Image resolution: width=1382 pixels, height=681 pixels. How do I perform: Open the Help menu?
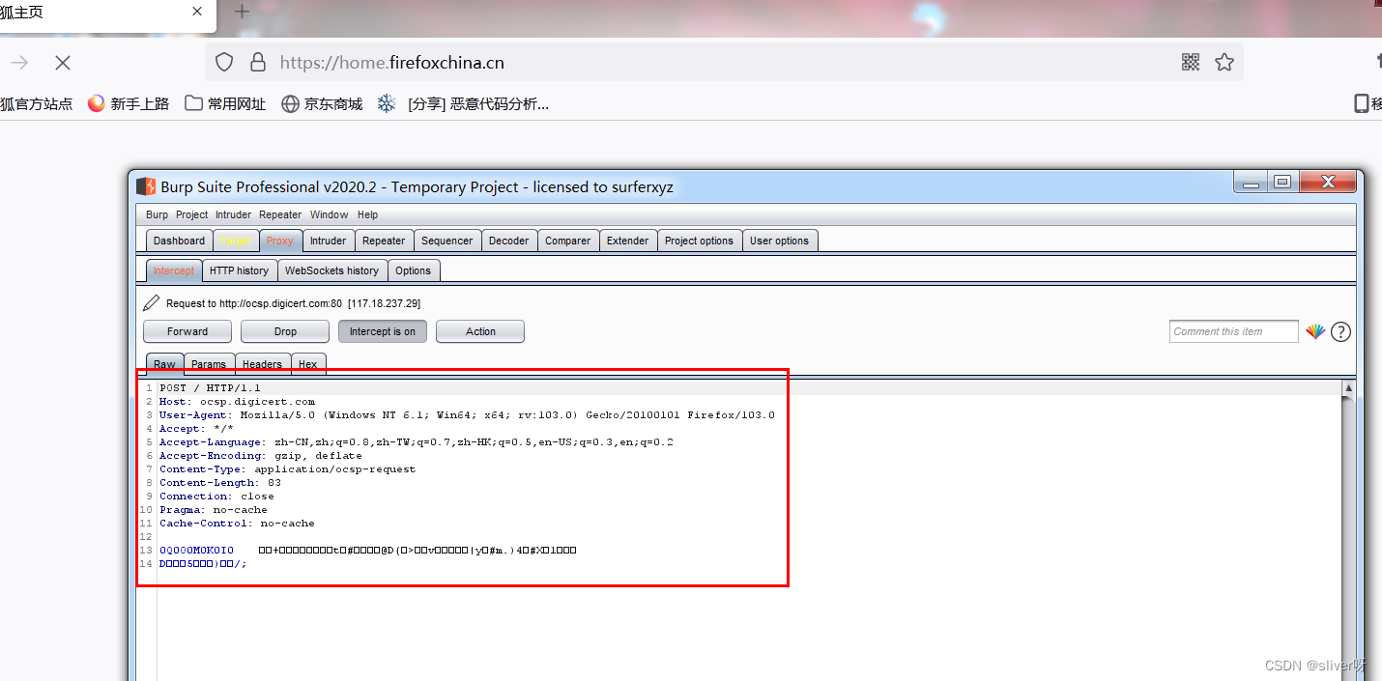pyautogui.click(x=367, y=214)
